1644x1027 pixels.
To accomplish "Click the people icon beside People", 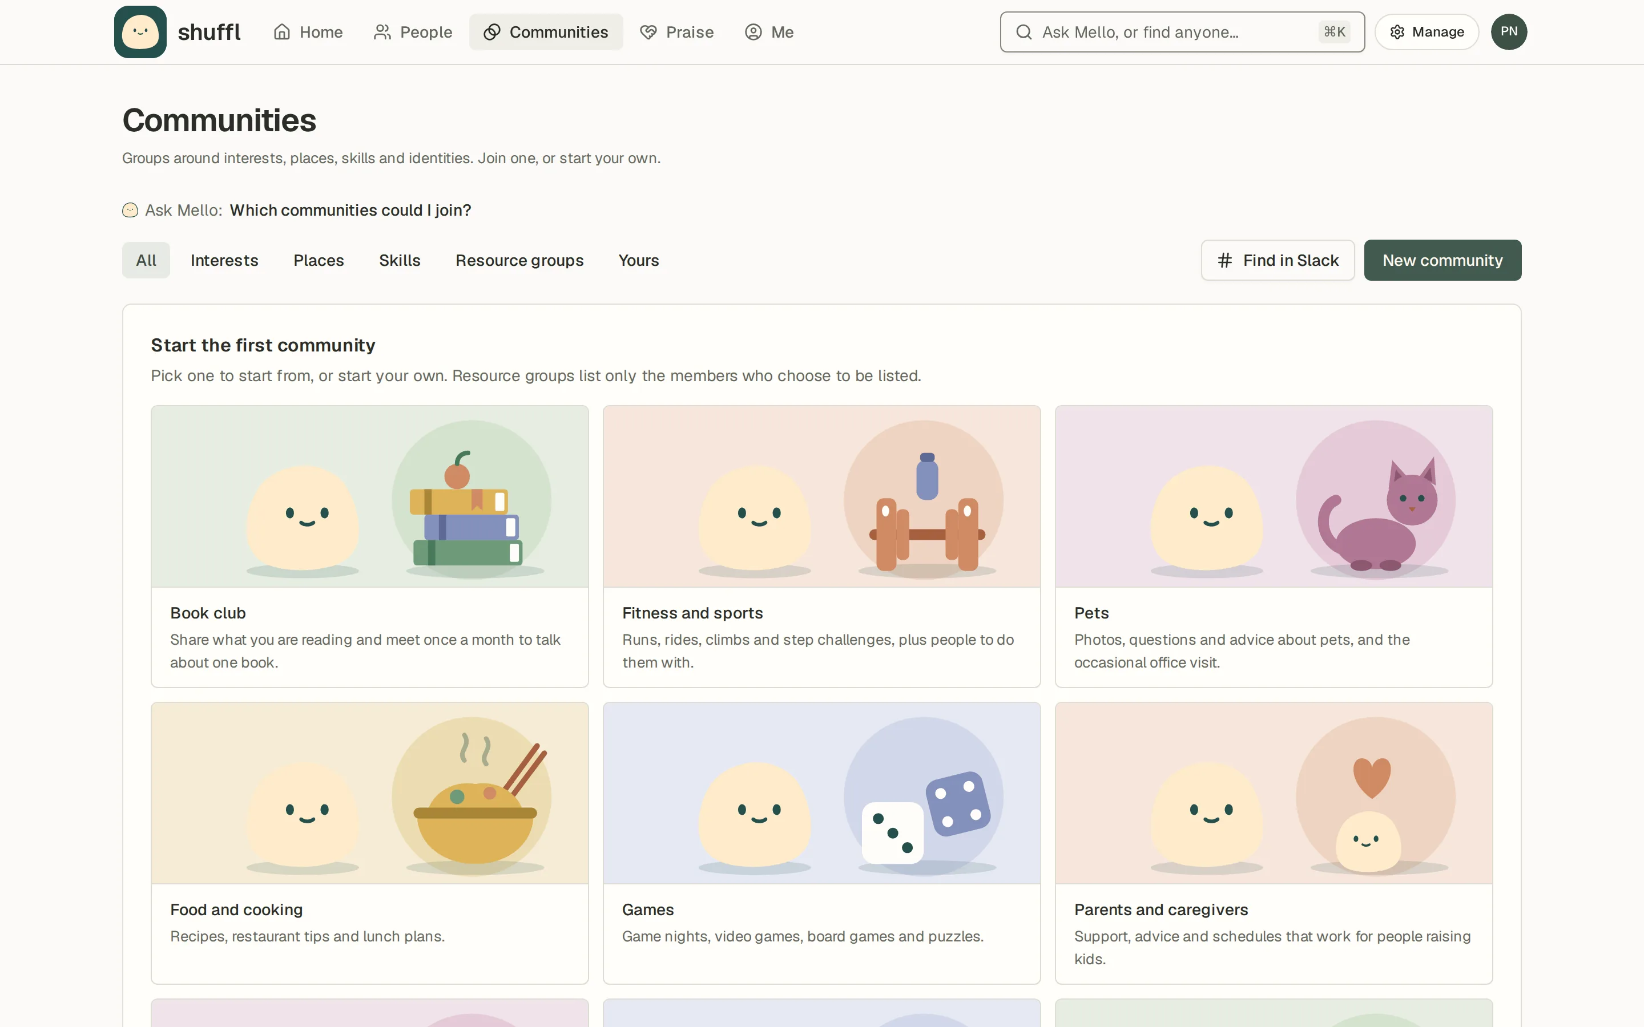I will [x=382, y=32].
